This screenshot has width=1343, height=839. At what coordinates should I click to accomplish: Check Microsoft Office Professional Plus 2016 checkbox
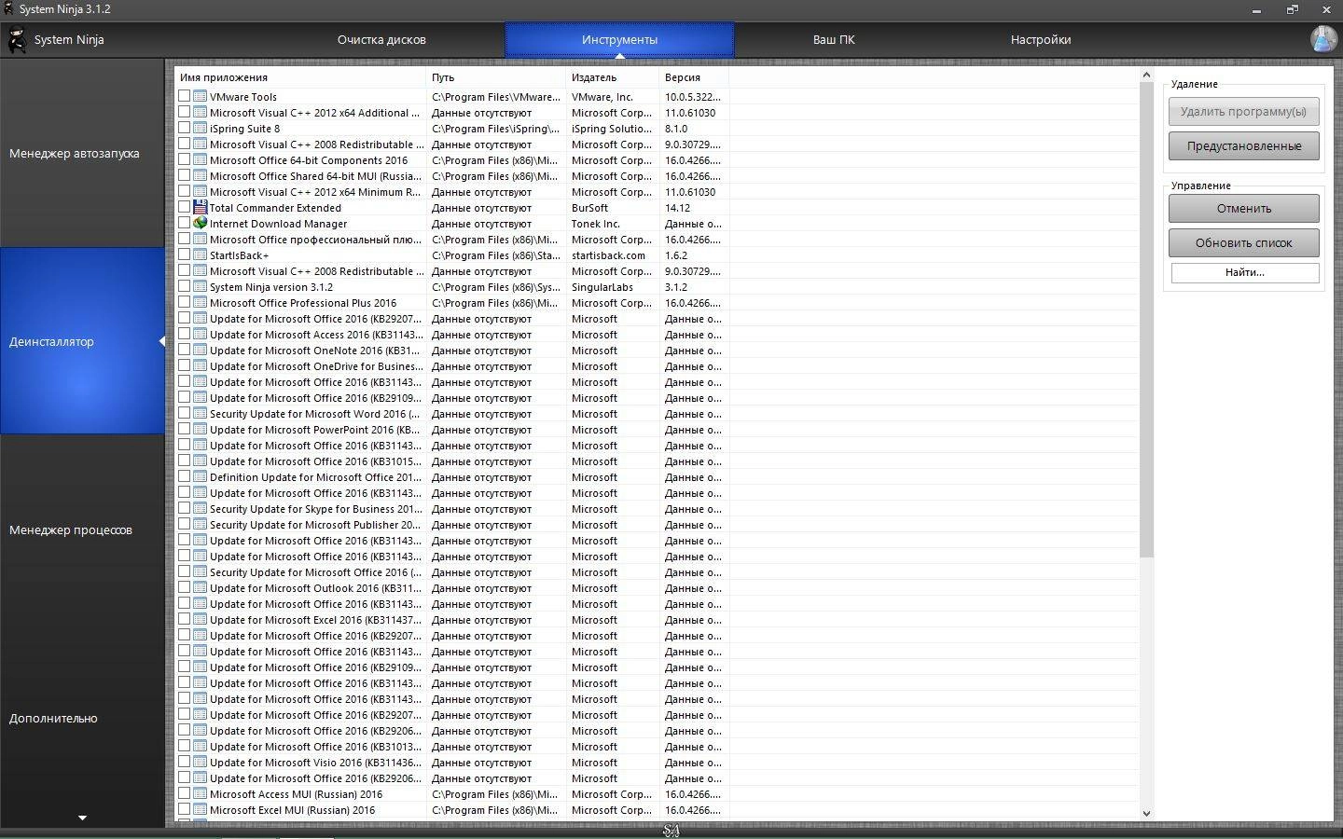(x=184, y=302)
